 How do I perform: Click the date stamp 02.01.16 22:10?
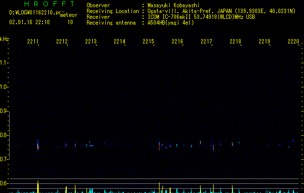[x=29, y=22]
